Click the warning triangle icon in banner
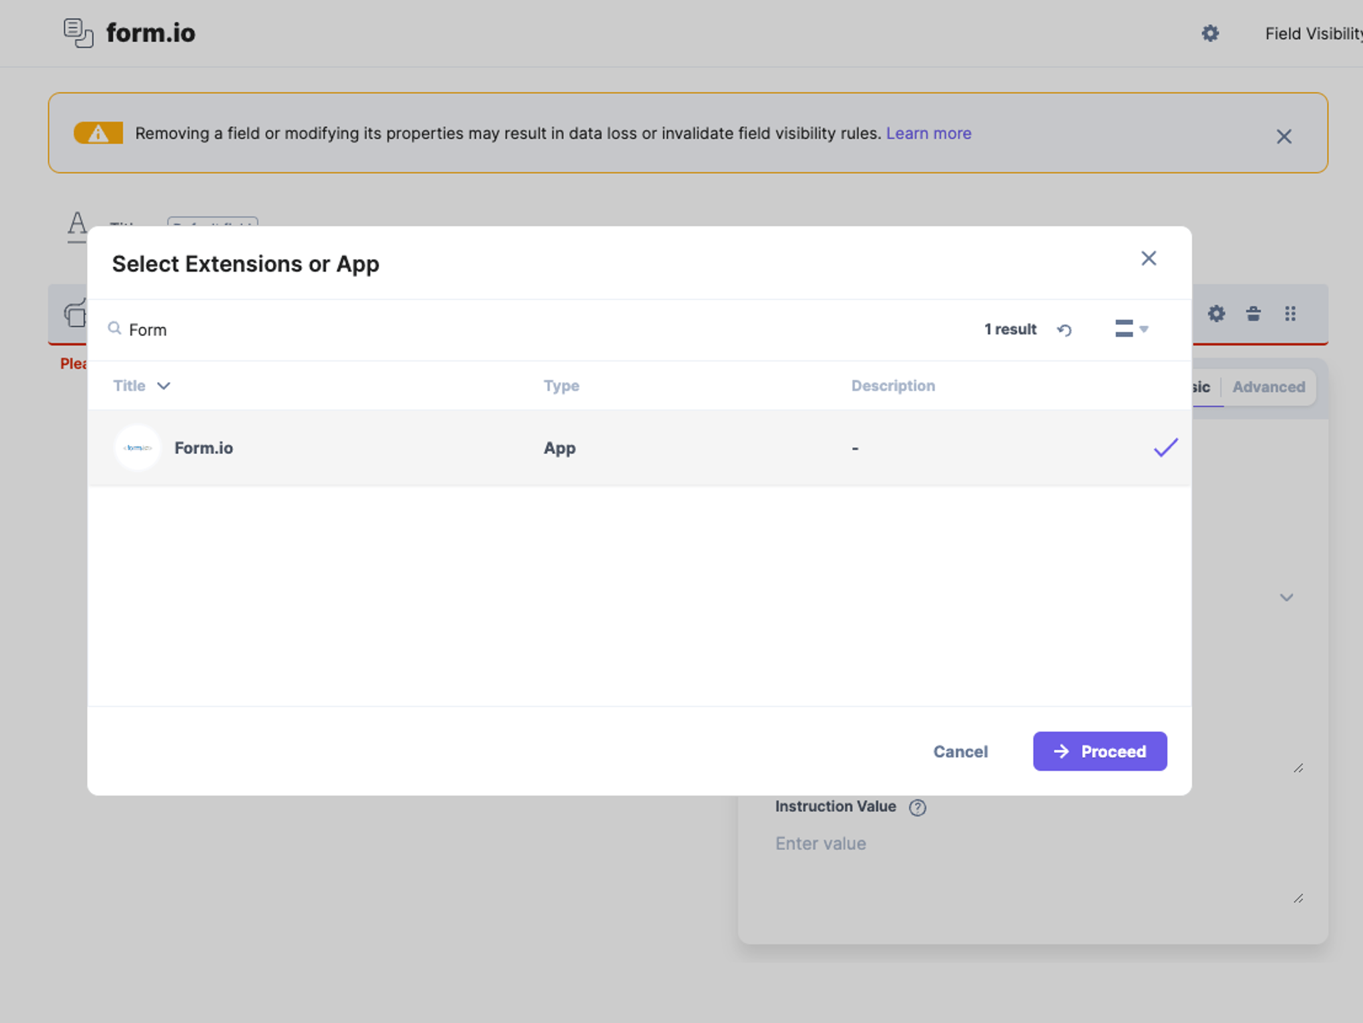Screen dimensions: 1363x1023 98,133
